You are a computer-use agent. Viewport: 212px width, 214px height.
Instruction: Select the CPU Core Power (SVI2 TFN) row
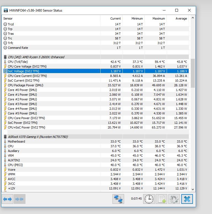[x=96, y=118]
